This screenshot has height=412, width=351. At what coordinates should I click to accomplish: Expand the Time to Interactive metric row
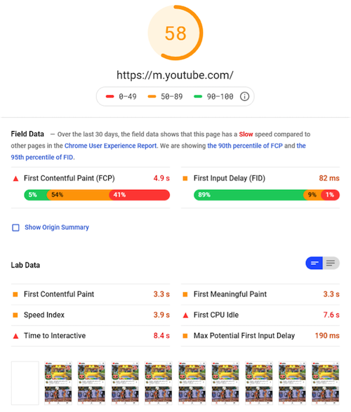coord(91,336)
